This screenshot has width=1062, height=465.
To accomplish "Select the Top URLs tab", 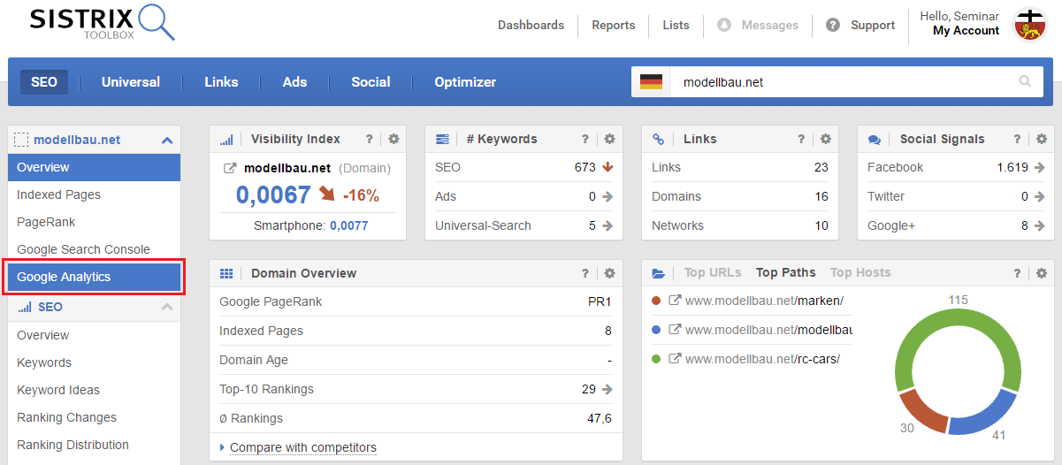I will pyautogui.click(x=713, y=272).
